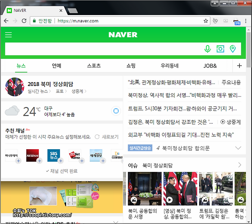Click the skincare ad banner
Viewport: 252px width, 224px height.
click(62, 197)
